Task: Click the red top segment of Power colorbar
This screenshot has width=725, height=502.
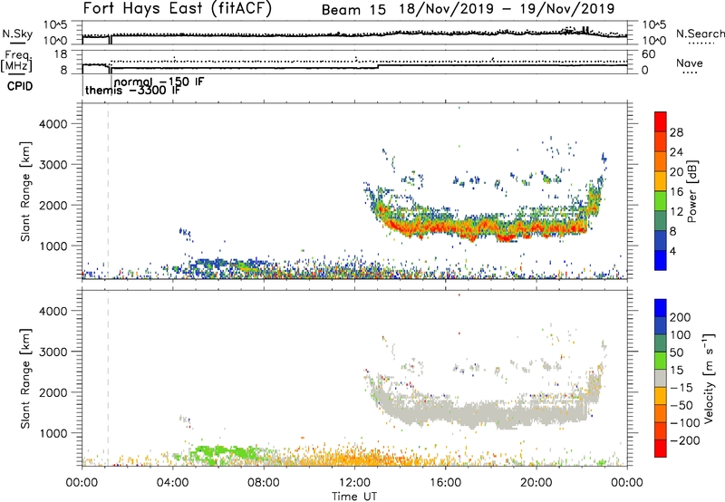Action: [661, 121]
